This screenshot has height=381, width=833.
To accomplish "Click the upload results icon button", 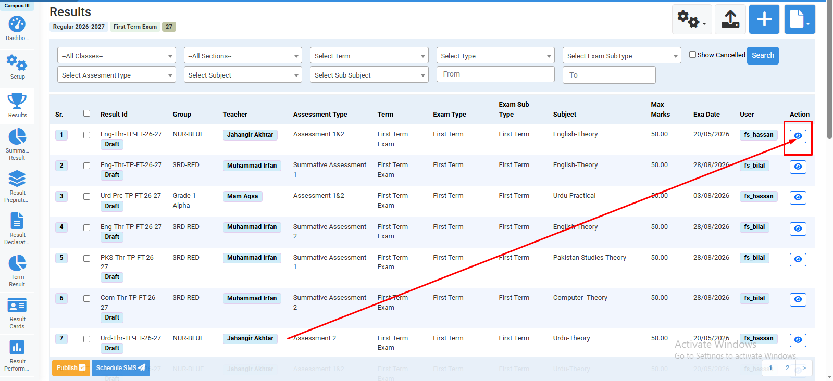I will (730, 20).
